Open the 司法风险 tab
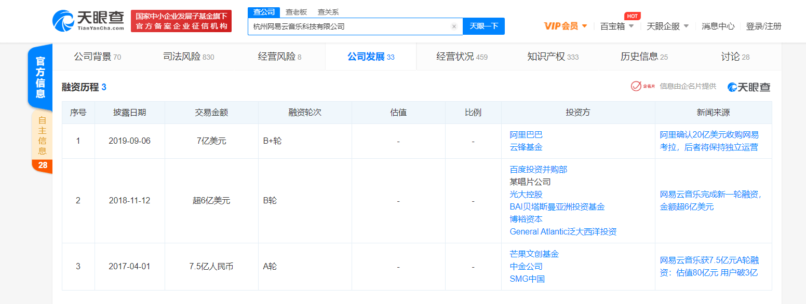Screen dimensions: 806x304 pos(189,57)
